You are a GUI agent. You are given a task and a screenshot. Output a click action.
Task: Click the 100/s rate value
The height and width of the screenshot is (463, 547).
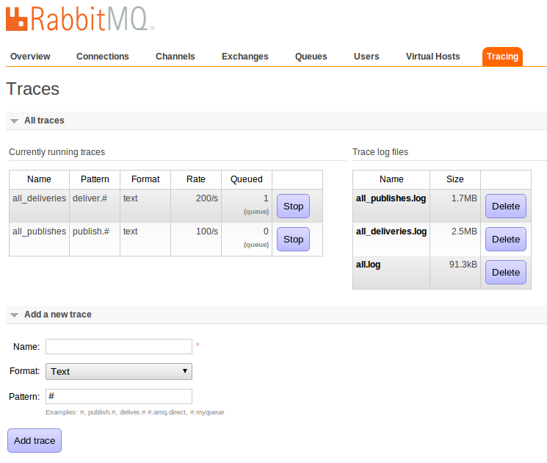point(207,232)
